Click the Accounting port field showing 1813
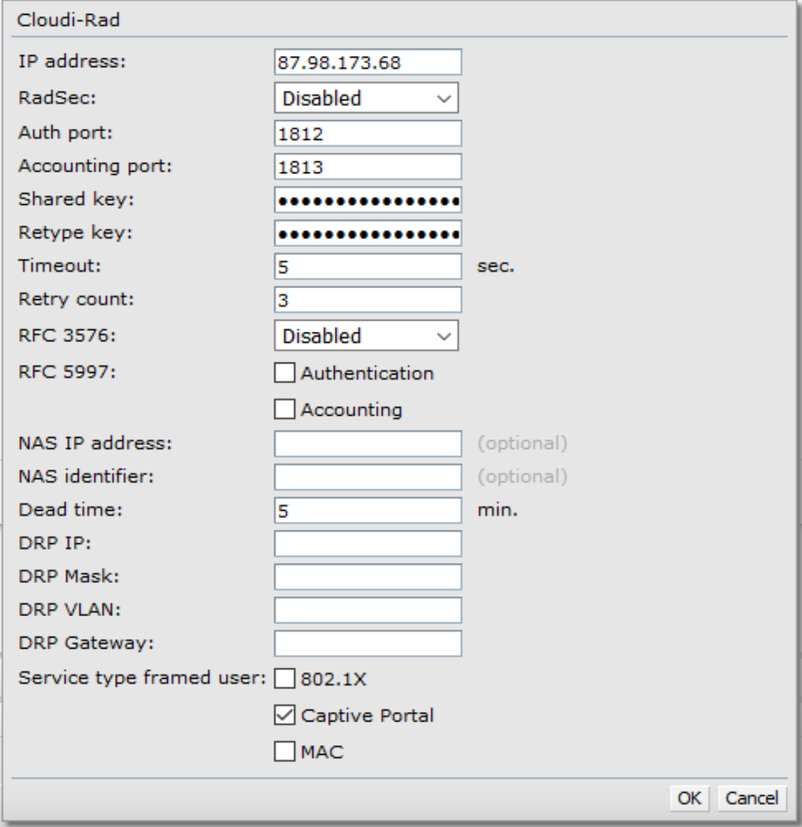Image resolution: width=802 pixels, height=827 pixels. point(366,167)
